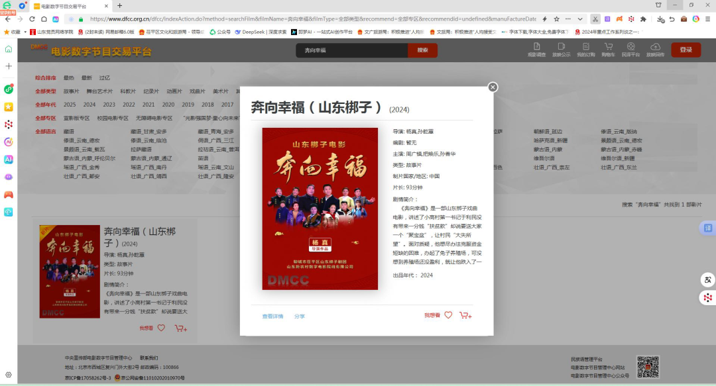Select 拉萨藏语 language filter
The height and width of the screenshot is (386, 716).
[x=141, y=149]
